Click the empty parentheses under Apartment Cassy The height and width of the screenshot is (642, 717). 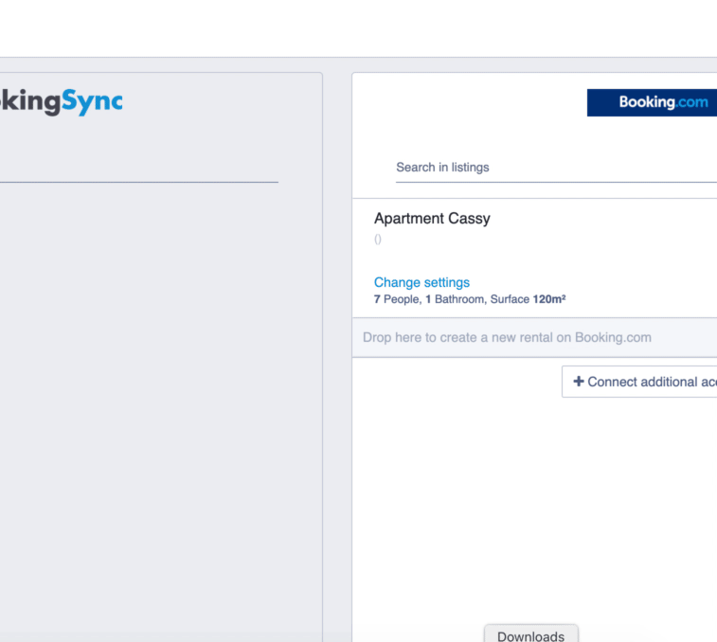378,240
